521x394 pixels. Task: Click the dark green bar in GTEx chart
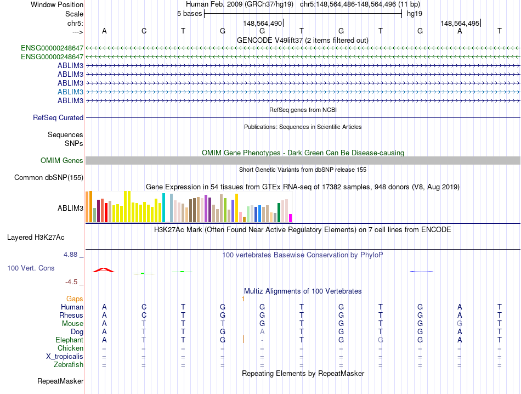[x=279, y=212]
